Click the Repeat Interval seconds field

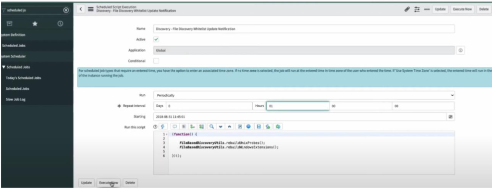pyautogui.click(x=423, y=106)
